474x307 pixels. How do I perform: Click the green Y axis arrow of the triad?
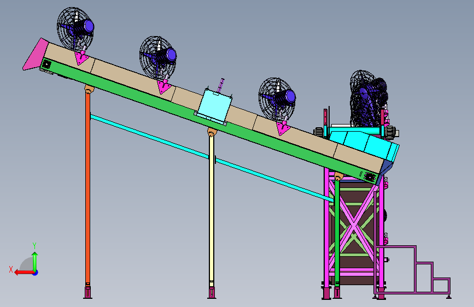[35, 261]
